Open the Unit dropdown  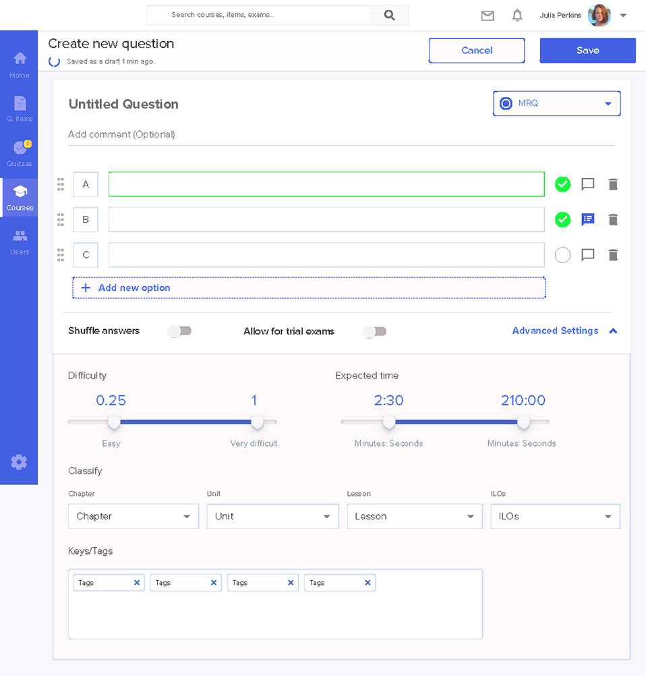273,517
